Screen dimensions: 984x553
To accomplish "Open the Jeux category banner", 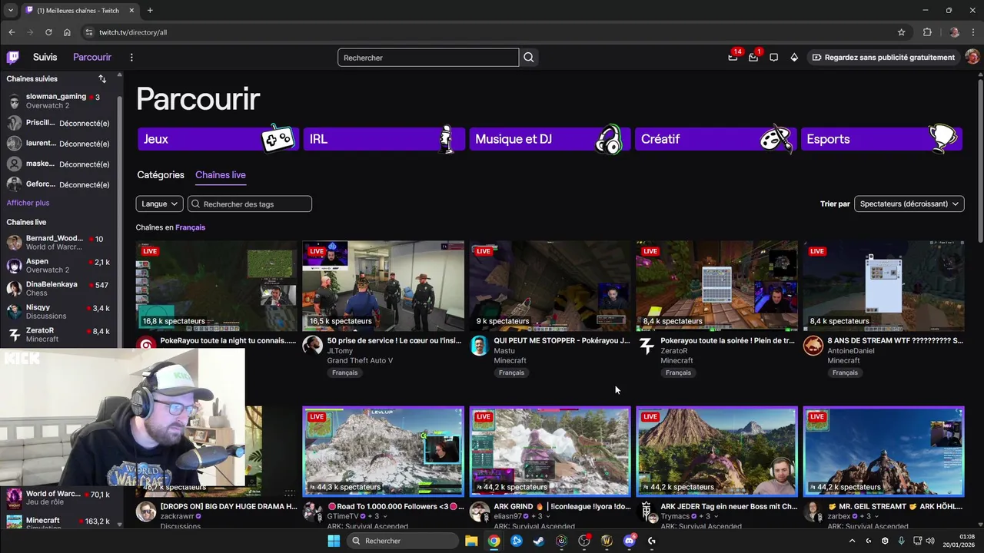I will (x=217, y=139).
